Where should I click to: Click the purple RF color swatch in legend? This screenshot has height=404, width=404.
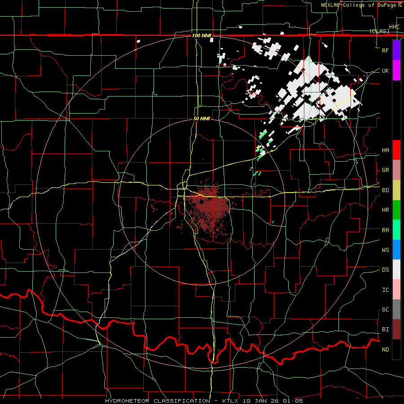396,50
